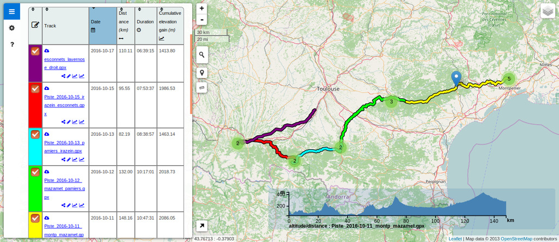Screen dimensions: 559x242
Task: Share the esconnets_lavernose track
Action: pos(63,76)
